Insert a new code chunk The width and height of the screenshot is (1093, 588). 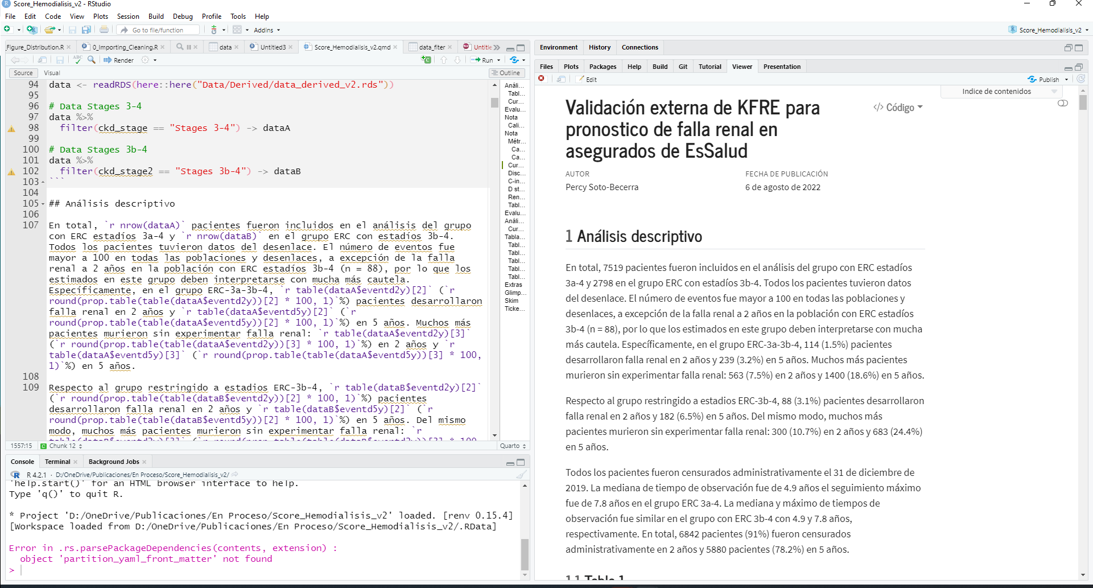[426, 60]
